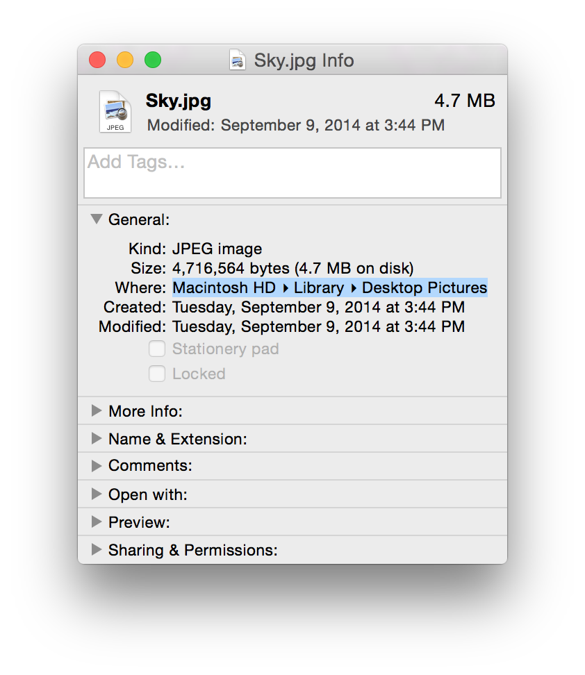This screenshot has width=585, height=675.
Task: Click into the Add Tags field
Action: (x=292, y=173)
